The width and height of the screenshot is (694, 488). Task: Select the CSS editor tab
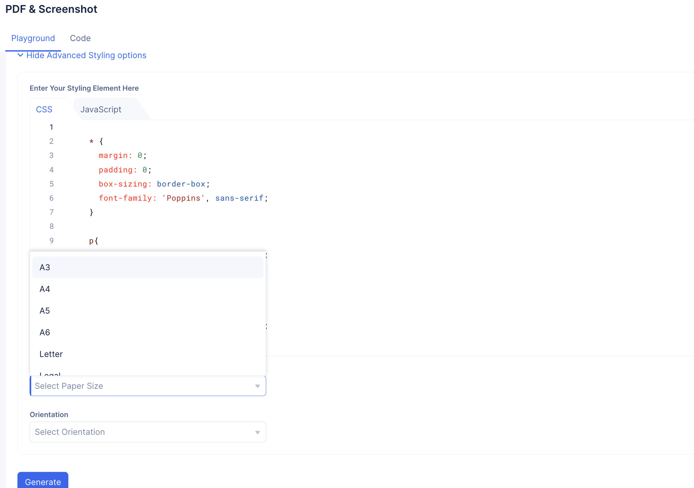pyautogui.click(x=44, y=109)
